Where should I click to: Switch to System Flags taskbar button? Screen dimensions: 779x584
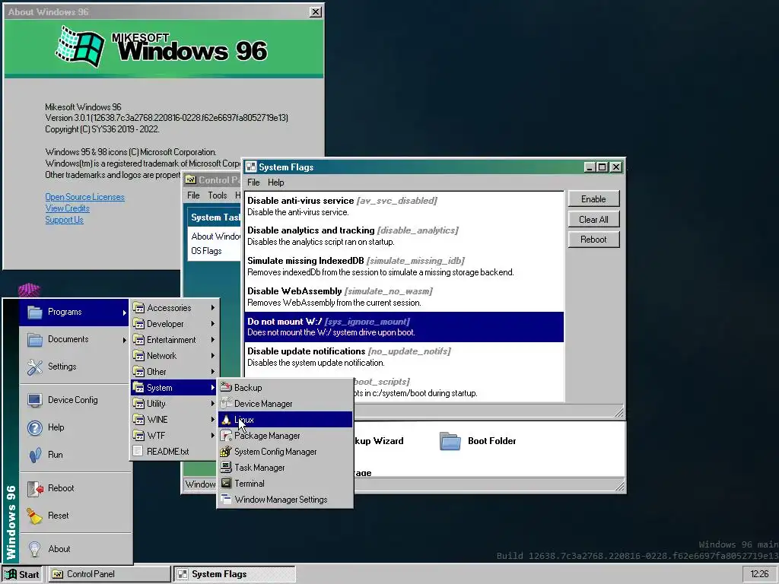point(234,574)
